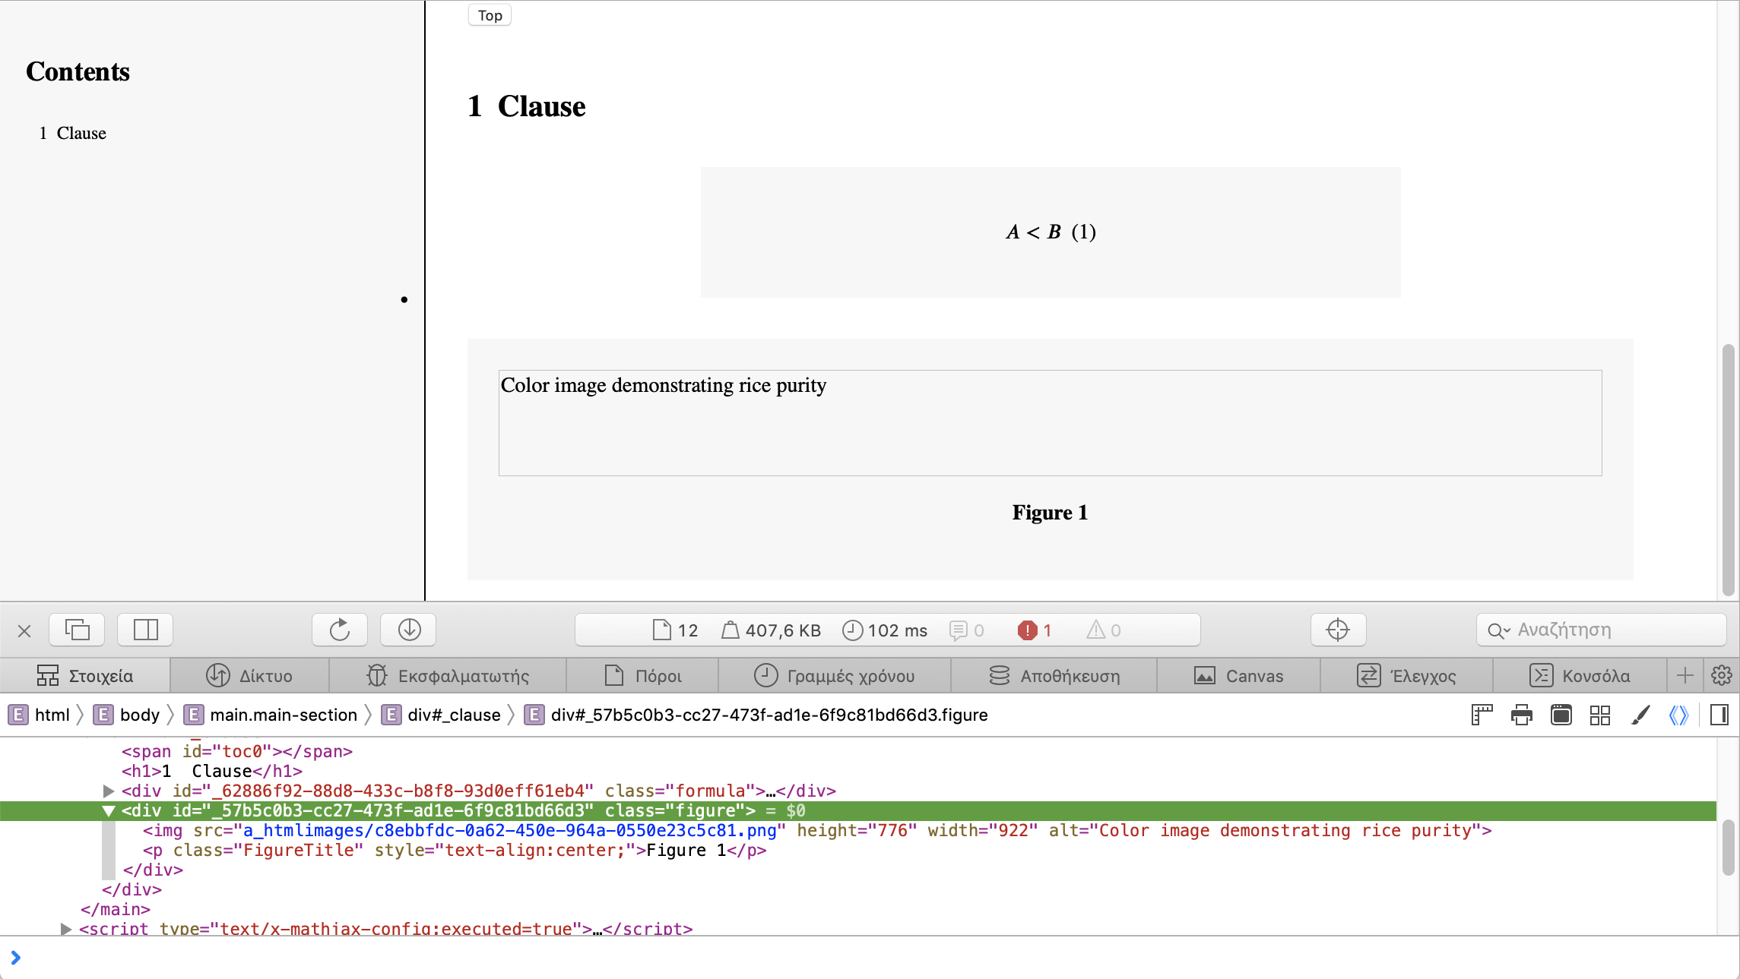Select div#_clause in the breadcrumb

tap(442, 715)
